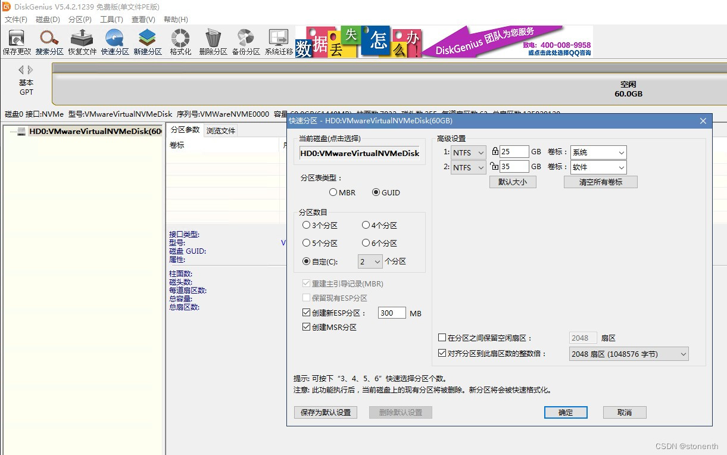Select the custom (自定) partition count option
Image resolution: width=727 pixels, height=455 pixels.
coord(320,261)
